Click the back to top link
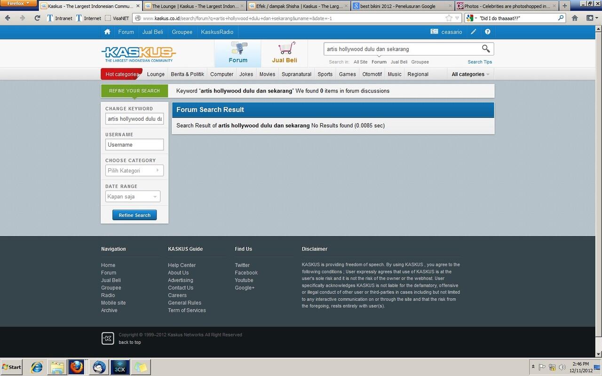 coord(130,342)
